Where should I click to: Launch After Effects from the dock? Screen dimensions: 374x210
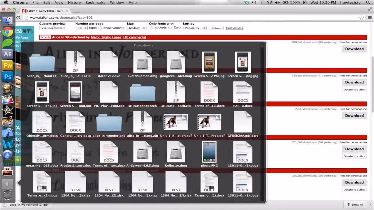[7, 54]
